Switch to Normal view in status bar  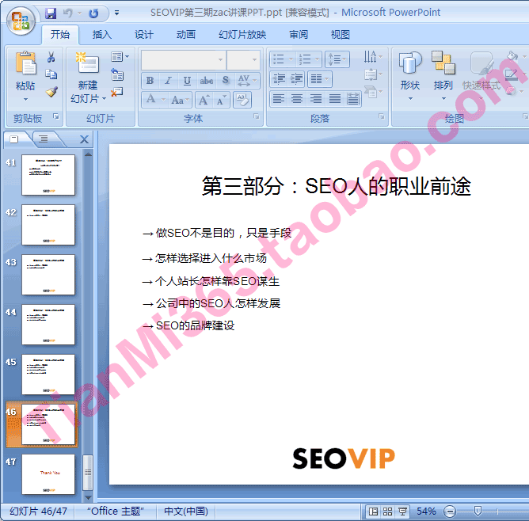point(374,511)
